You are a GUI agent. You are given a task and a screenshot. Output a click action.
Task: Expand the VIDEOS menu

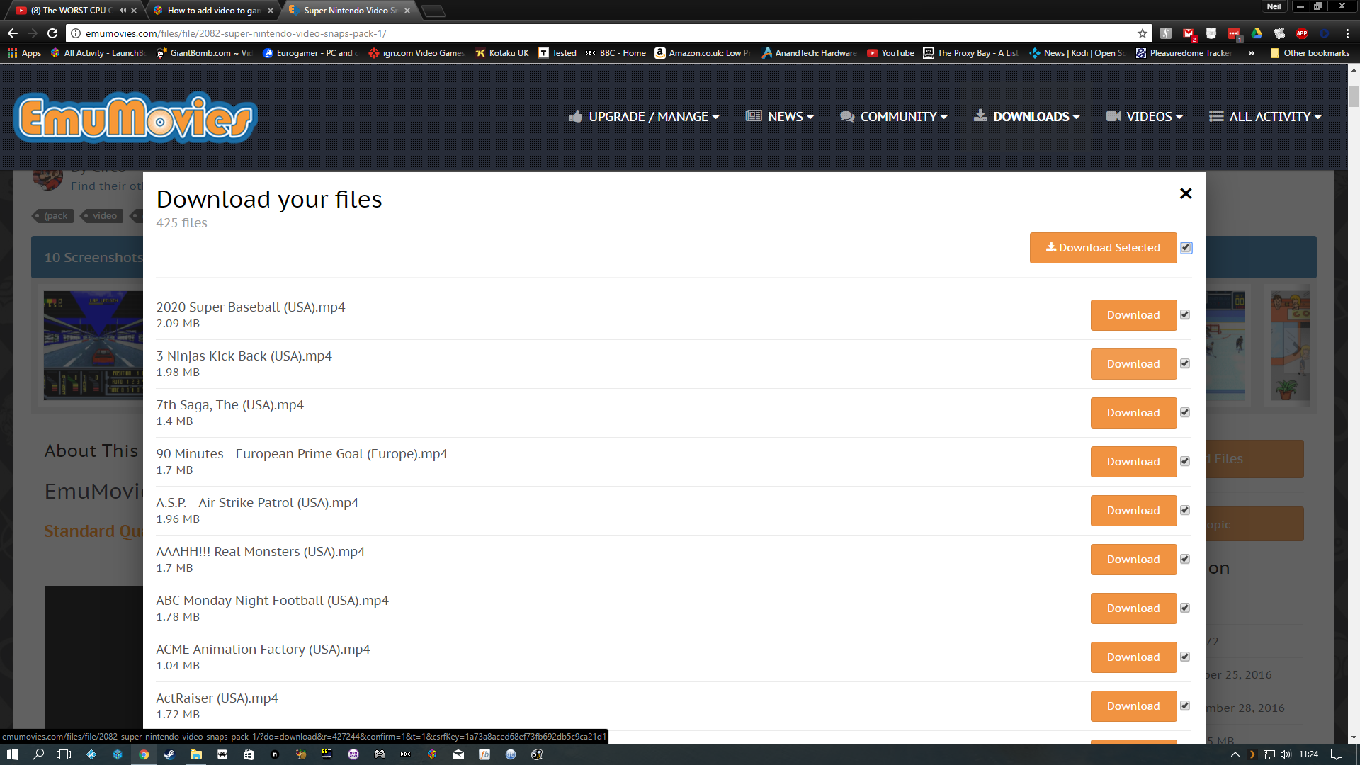tap(1145, 117)
